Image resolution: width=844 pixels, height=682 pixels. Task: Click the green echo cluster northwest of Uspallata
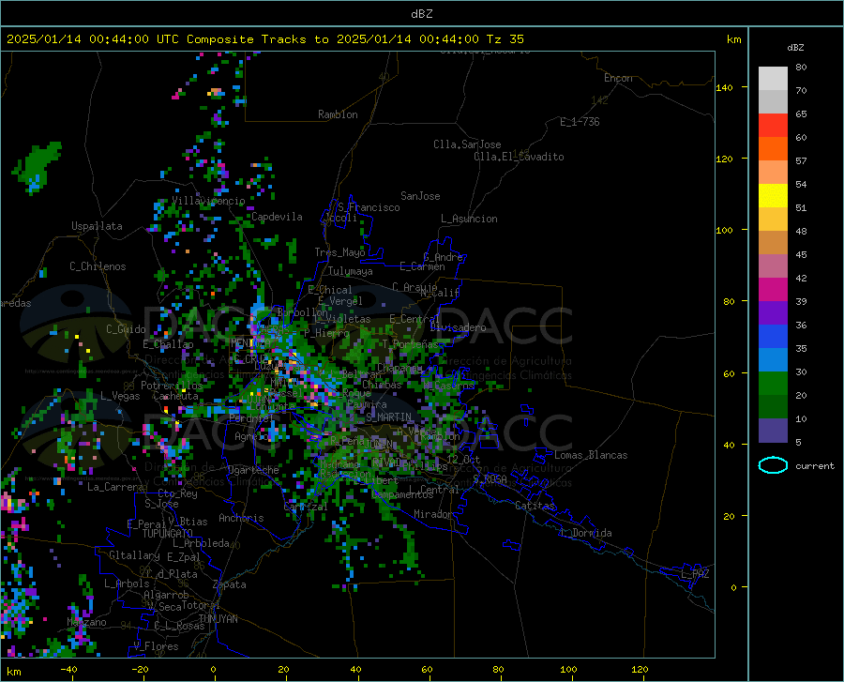(38, 166)
